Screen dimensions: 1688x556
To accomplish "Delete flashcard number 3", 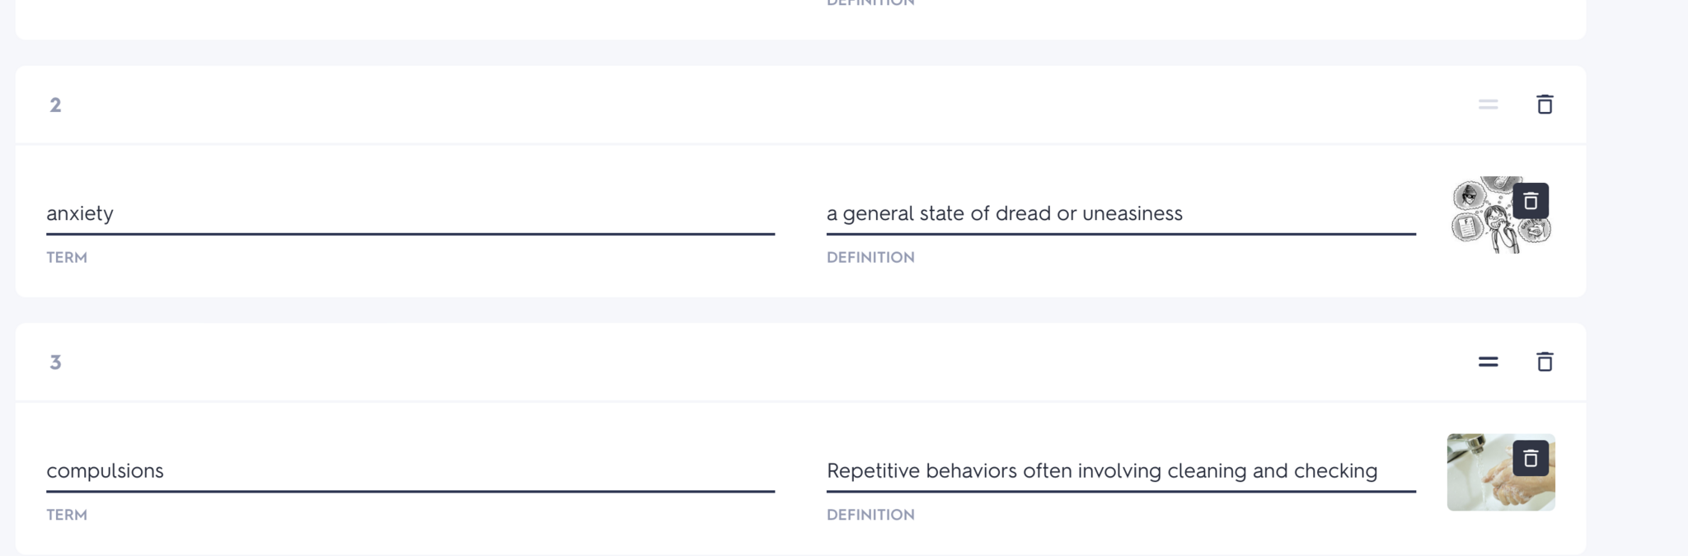I will tap(1545, 362).
